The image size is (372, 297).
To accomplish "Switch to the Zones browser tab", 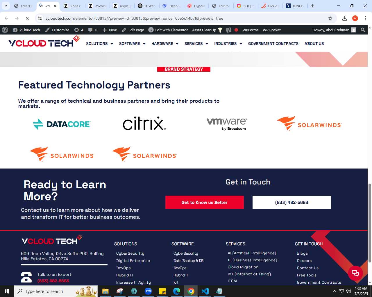I will [x=73, y=6].
